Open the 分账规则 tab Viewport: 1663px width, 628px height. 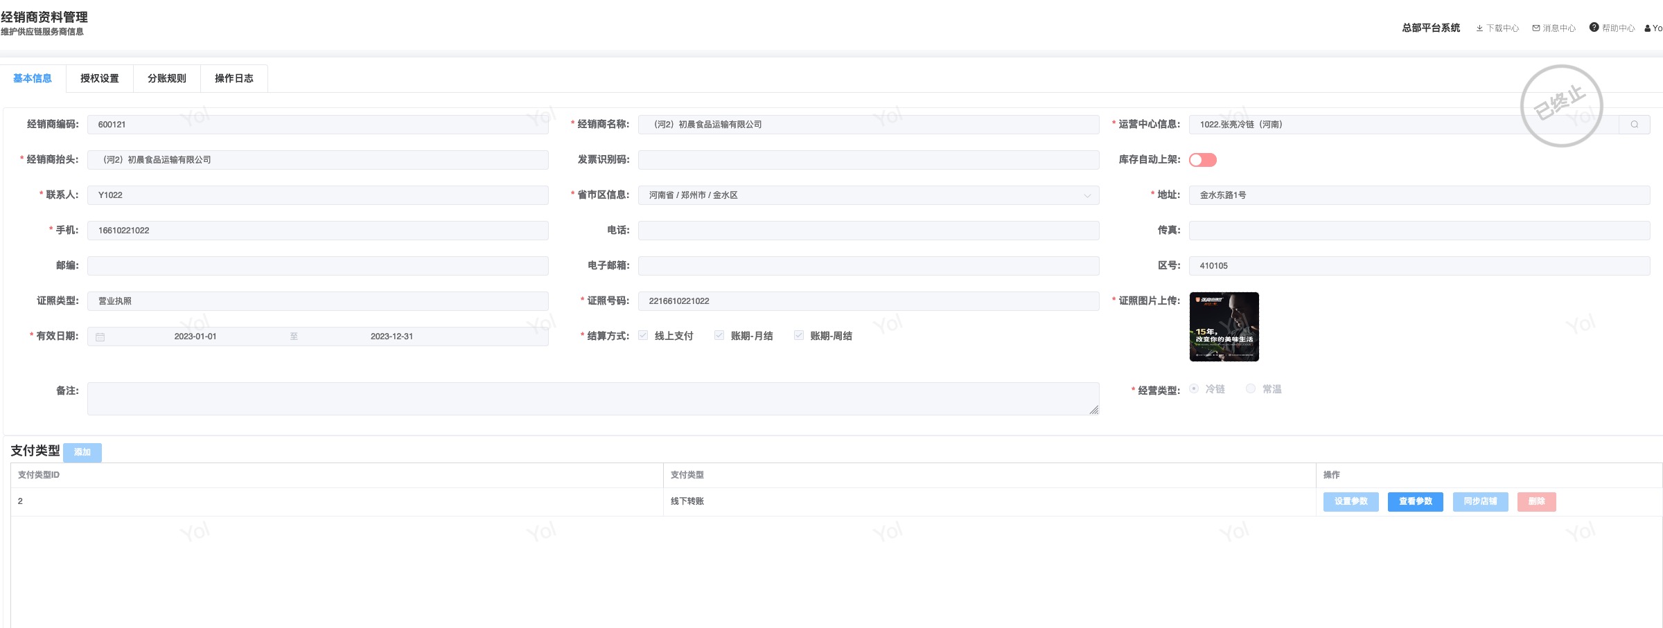click(167, 79)
